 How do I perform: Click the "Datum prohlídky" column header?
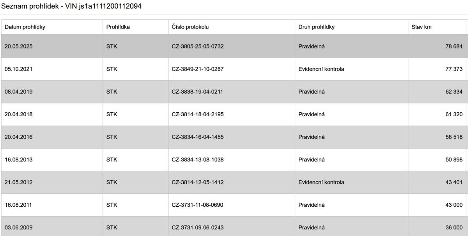point(25,27)
